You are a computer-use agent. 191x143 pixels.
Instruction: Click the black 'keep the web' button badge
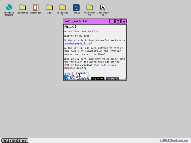point(98,78)
